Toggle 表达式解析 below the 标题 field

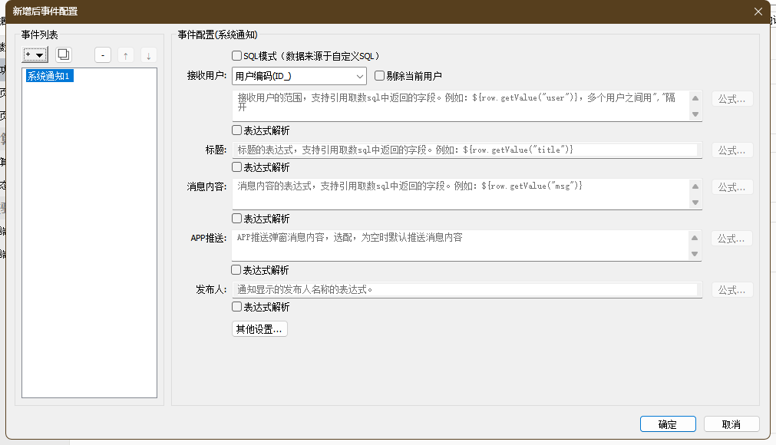(237, 167)
